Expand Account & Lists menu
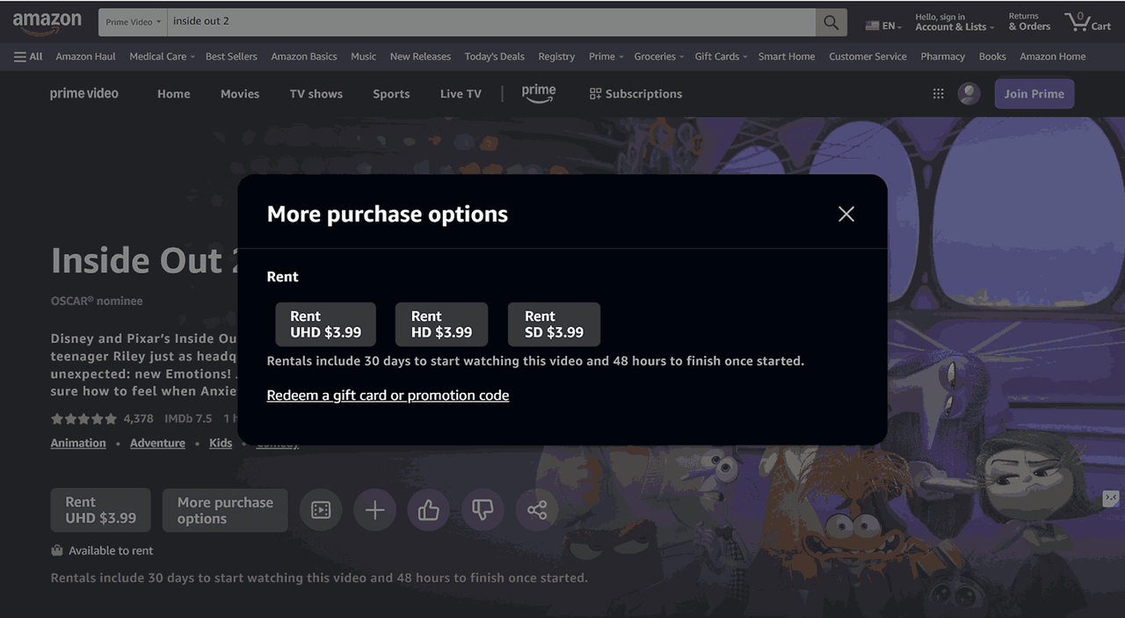Image resolution: width=1125 pixels, height=618 pixels. pyautogui.click(x=954, y=22)
